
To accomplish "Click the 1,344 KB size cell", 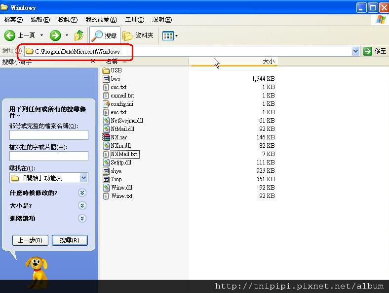I will point(263,79).
